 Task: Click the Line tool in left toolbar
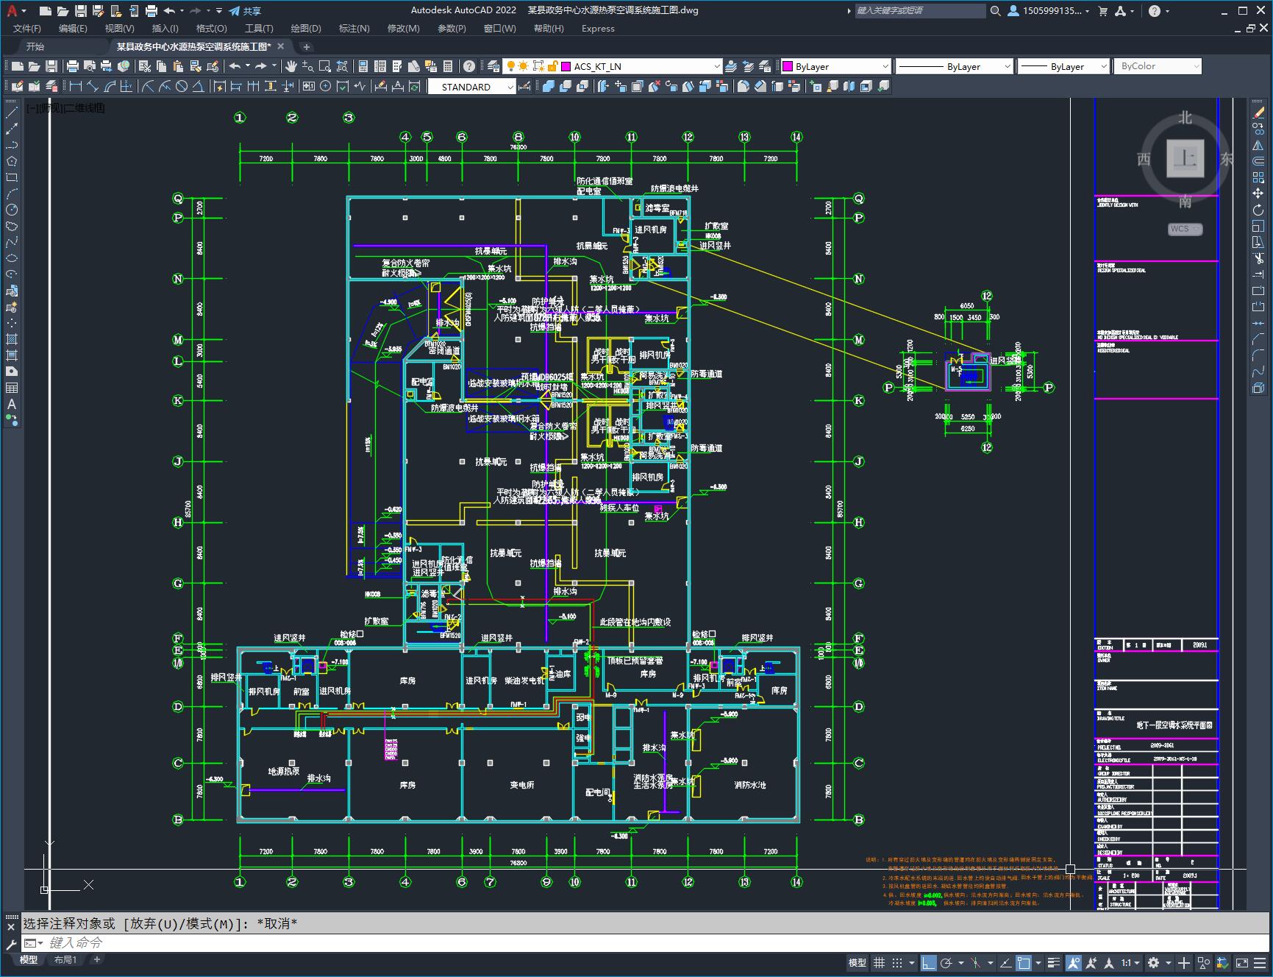click(x=12, y=113)
